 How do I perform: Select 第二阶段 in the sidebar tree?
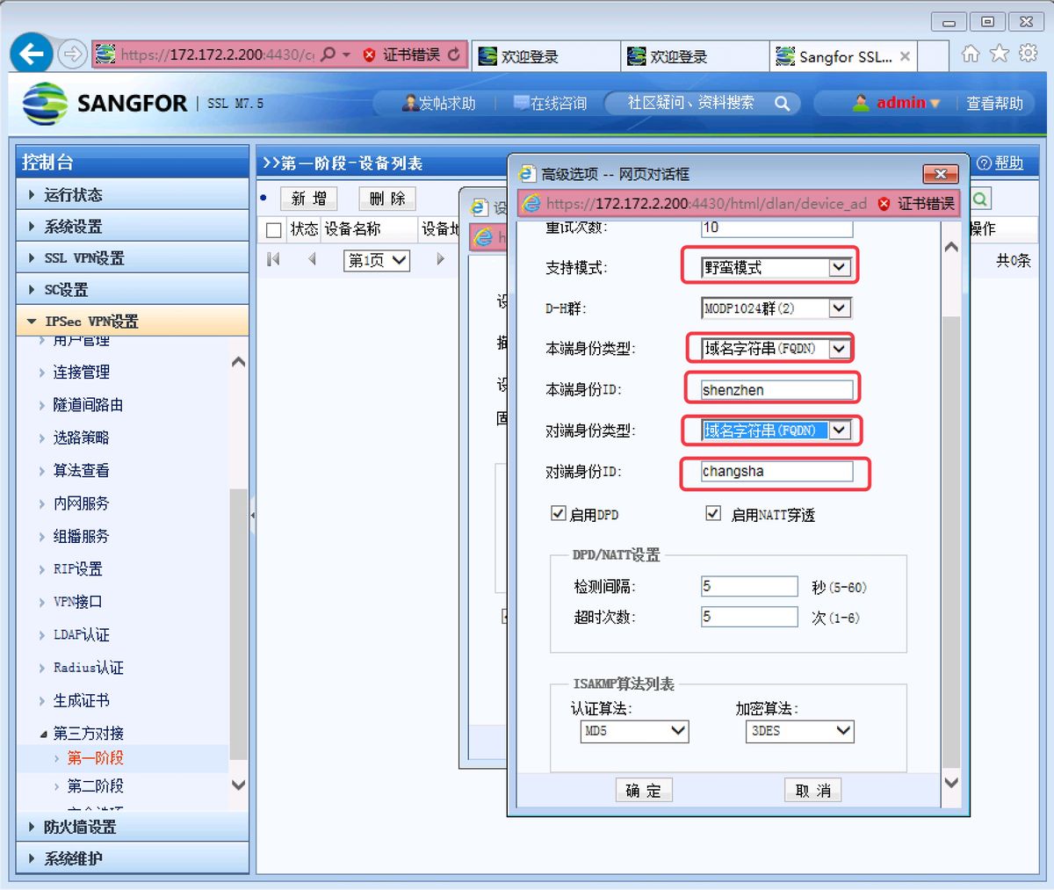pyautogui.click(x=96, y=786)
